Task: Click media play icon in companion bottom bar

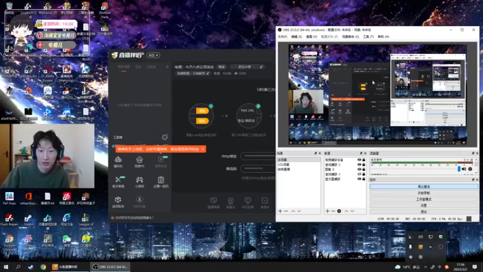Action: coord(264,202)
